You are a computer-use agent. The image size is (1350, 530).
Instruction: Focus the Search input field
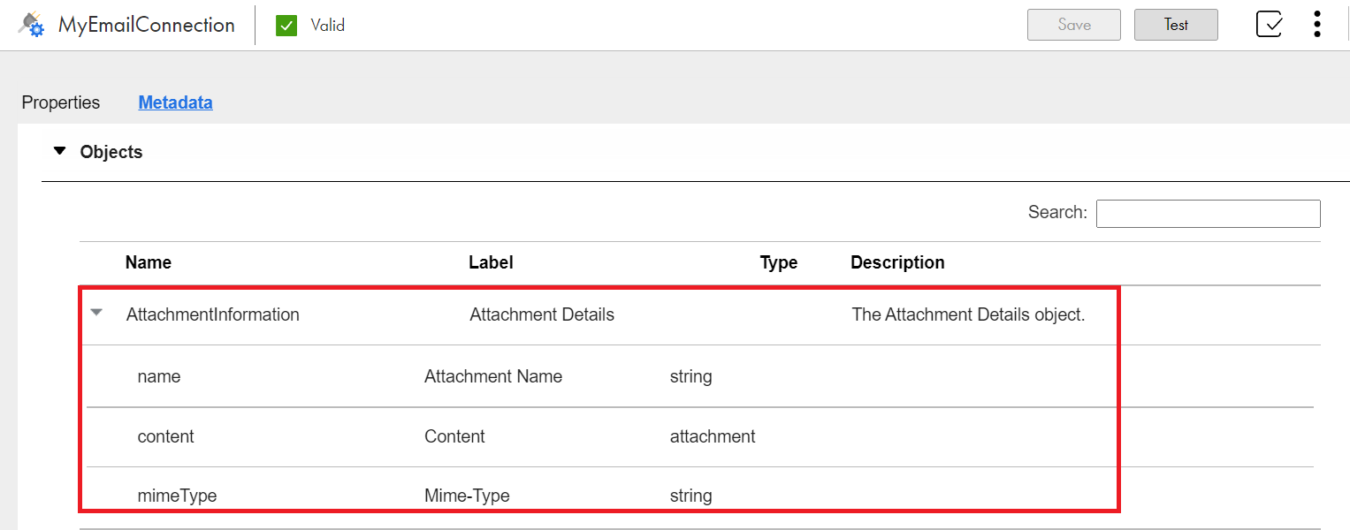1208,213
